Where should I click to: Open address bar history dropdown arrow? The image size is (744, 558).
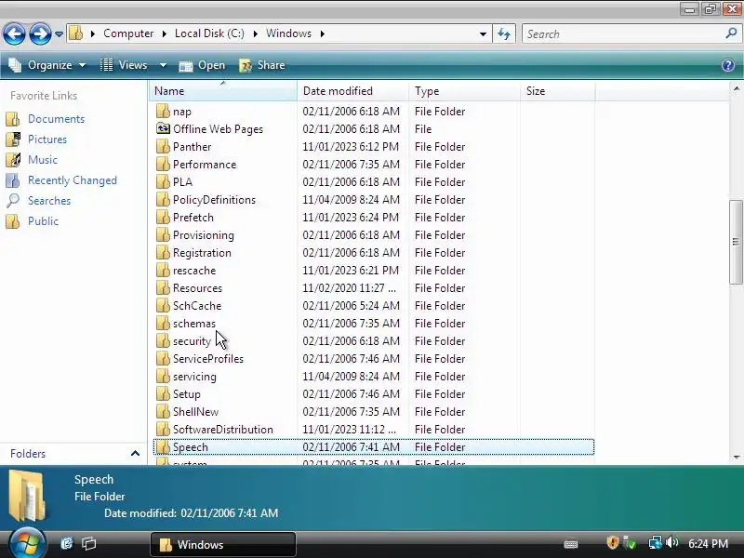tap(483, 34)
